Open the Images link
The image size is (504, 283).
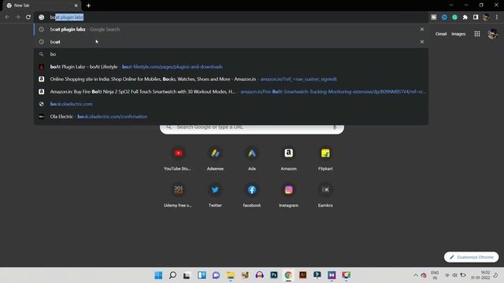click(458, 34)
